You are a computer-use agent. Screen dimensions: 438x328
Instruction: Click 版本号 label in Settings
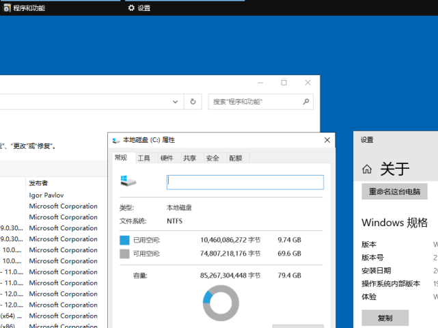click(372, 258)
